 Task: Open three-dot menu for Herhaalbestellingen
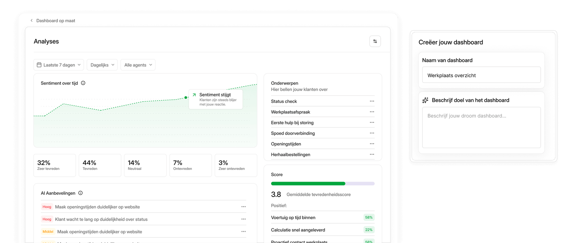pyautogui.click(x=372, y=154)
